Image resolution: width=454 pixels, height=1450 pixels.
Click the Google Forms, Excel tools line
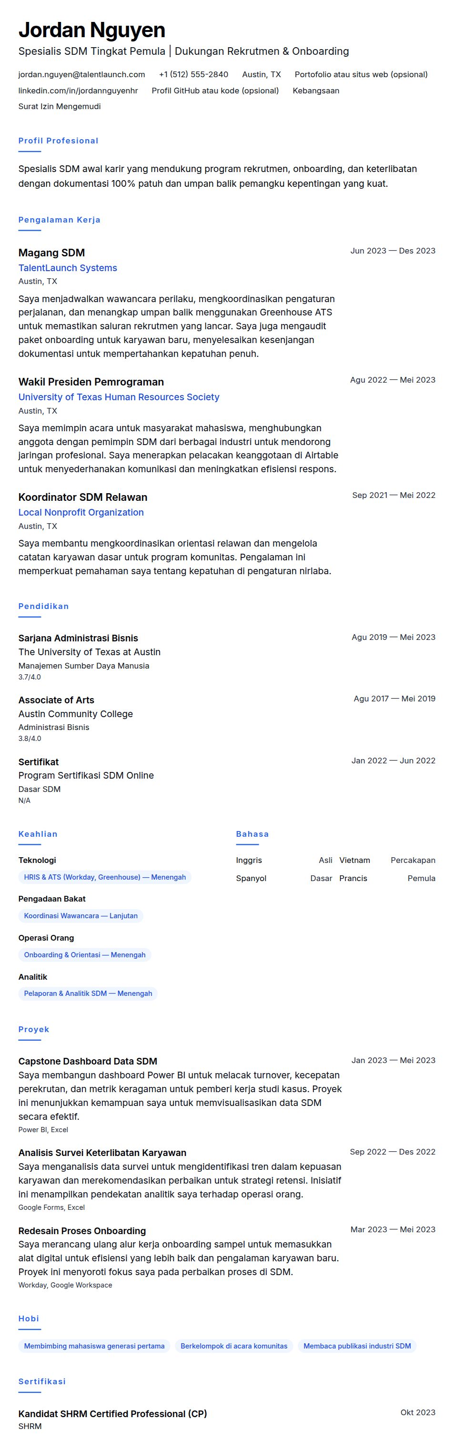52,1207
